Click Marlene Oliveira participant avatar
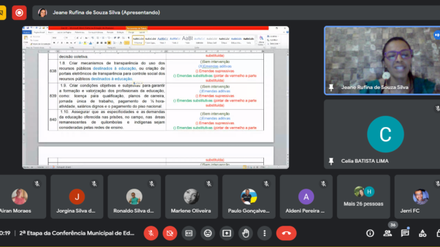This screenshot has height=247, width=440. [x=191, y=197]
